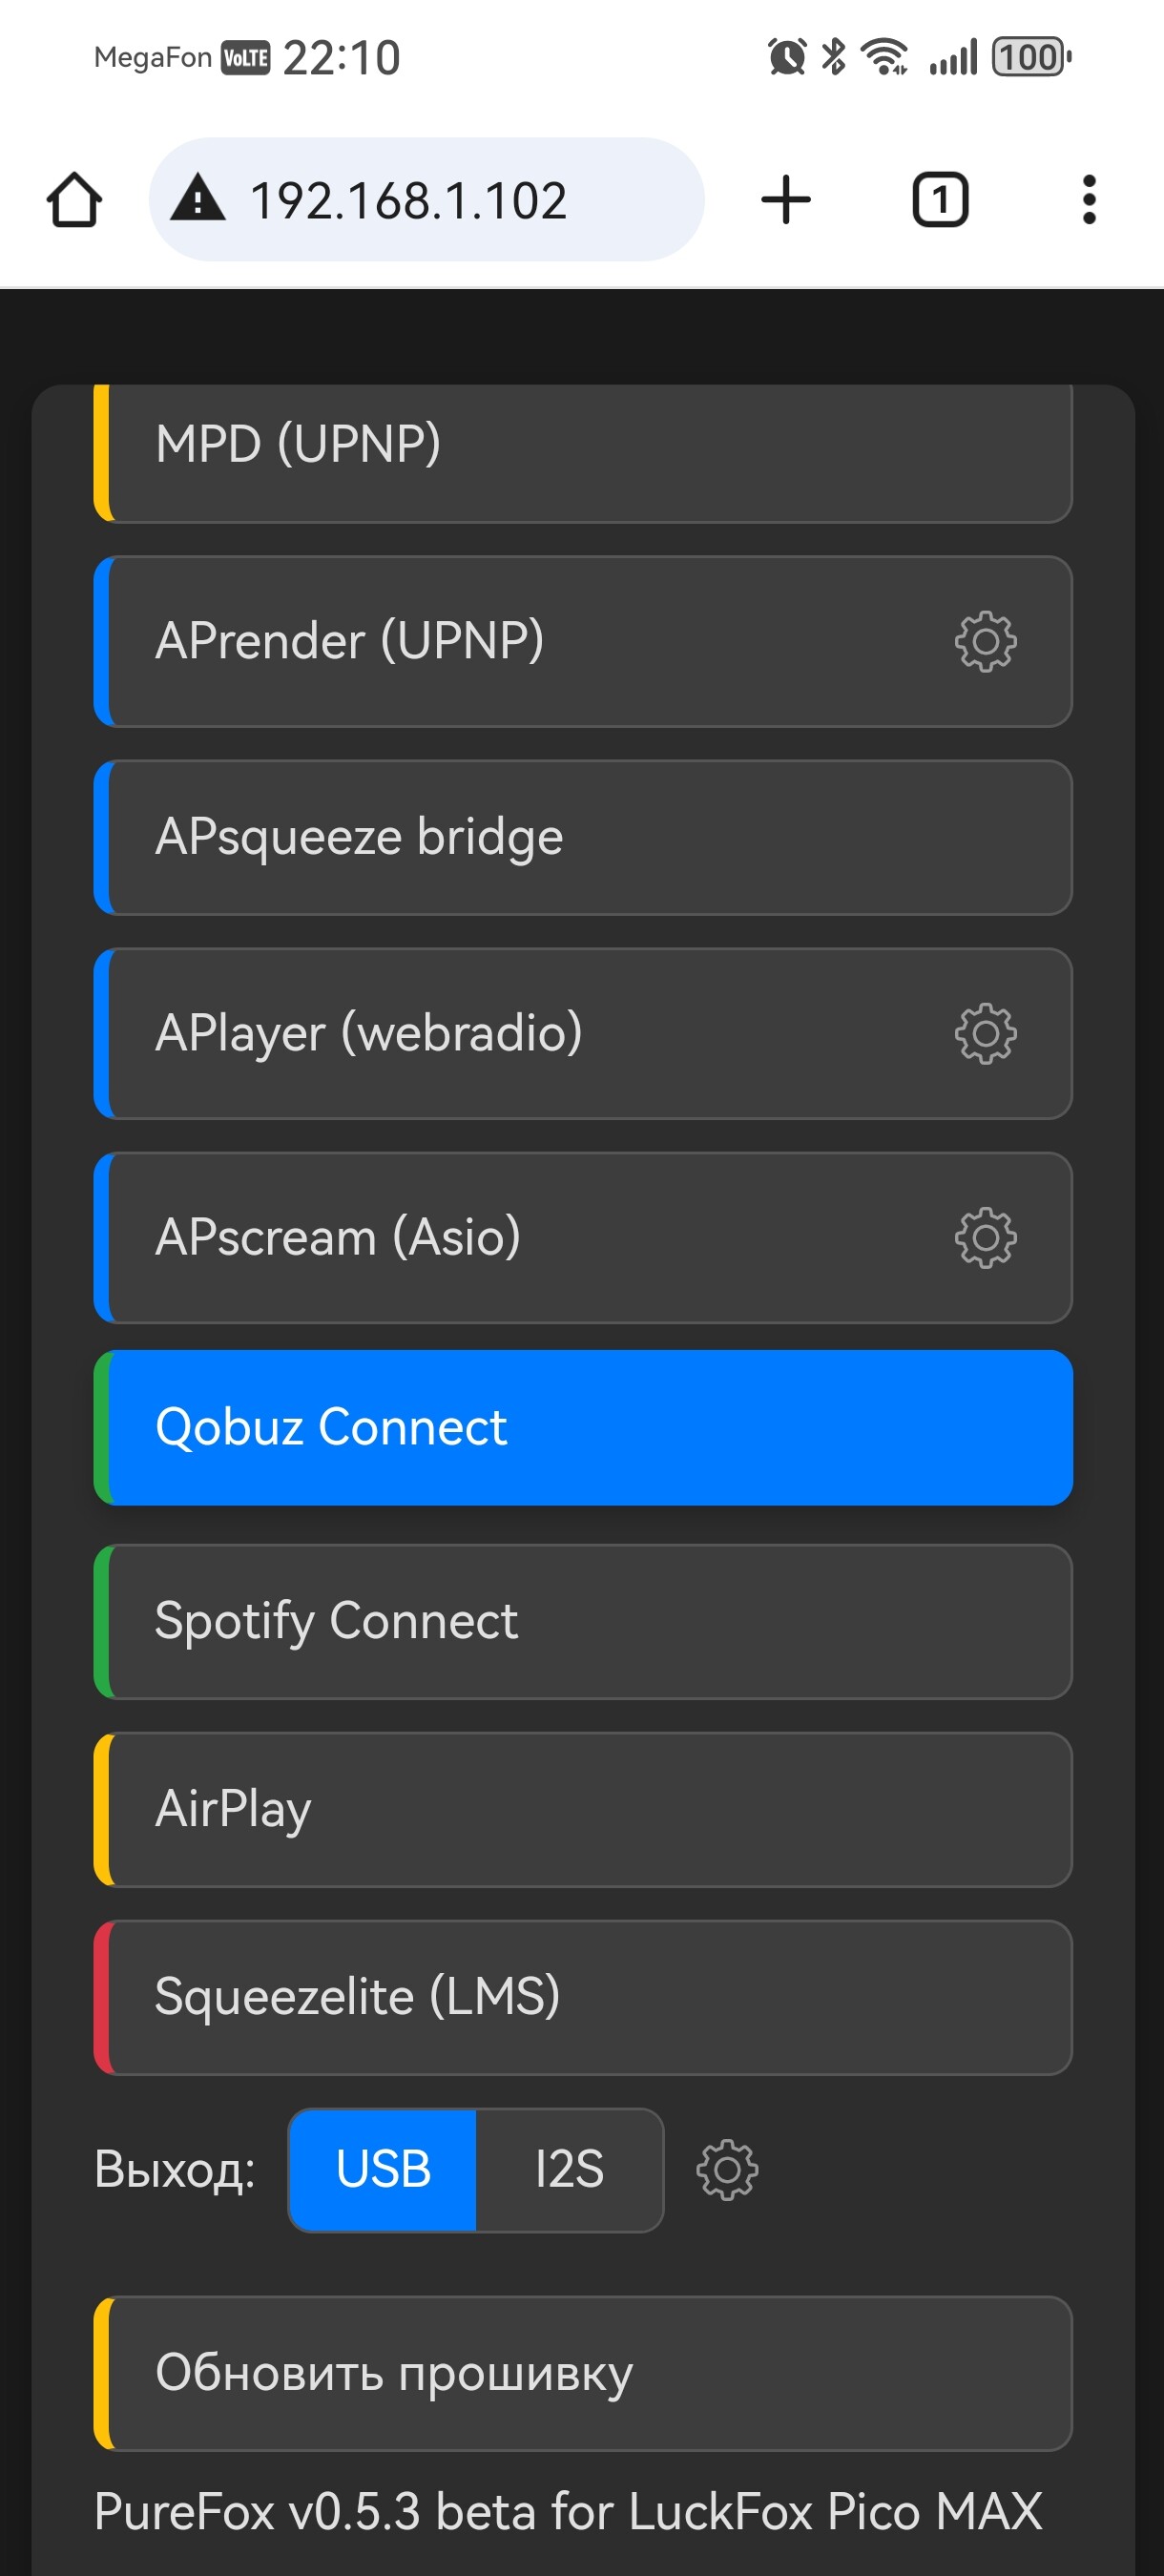
Task: Click Обновить прошивку button
Action: click(583, 2373)
